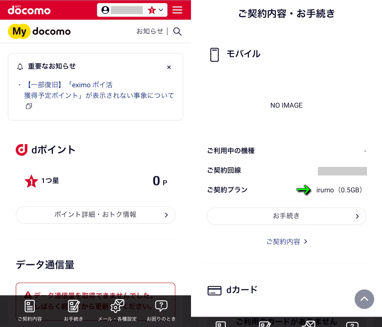382x327 pixels.
Task: Click the 0 P points balance
Action: (x=160, y=181)
